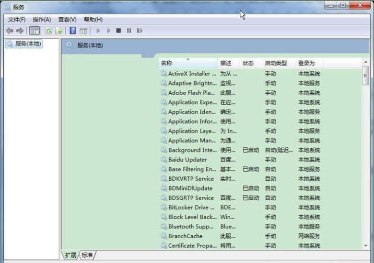Sort the list by 名称 column header

[x=187, y=63]
